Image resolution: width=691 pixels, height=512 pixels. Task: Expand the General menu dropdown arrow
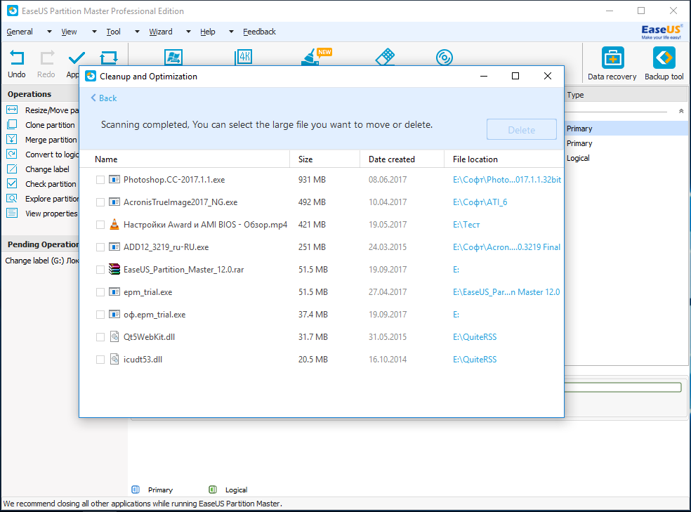[x=49, y=32]
